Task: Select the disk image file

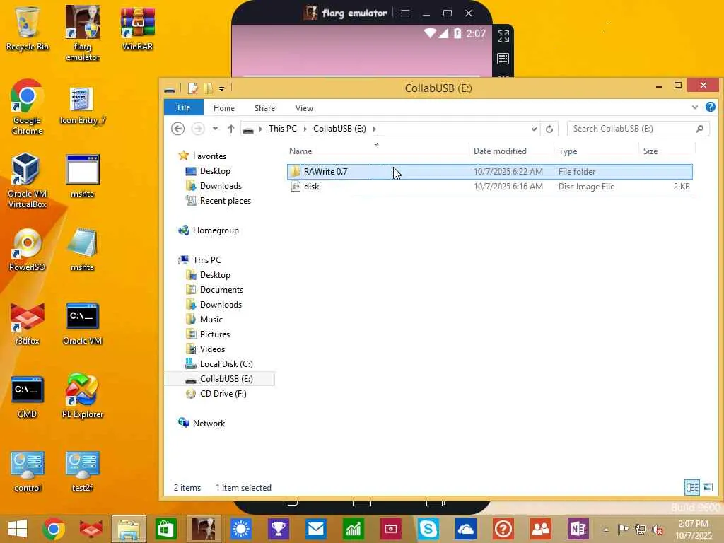Action: 490,187
